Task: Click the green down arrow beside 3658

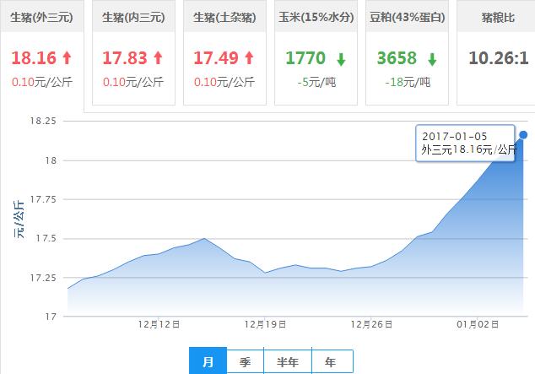Action: coord(432,59)
